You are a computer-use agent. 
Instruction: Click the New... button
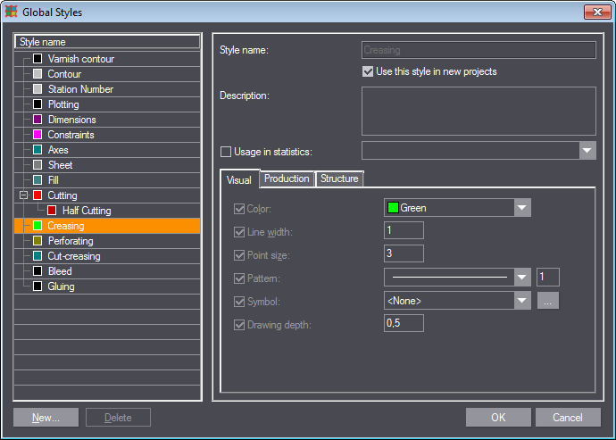(x=46, y=417)
